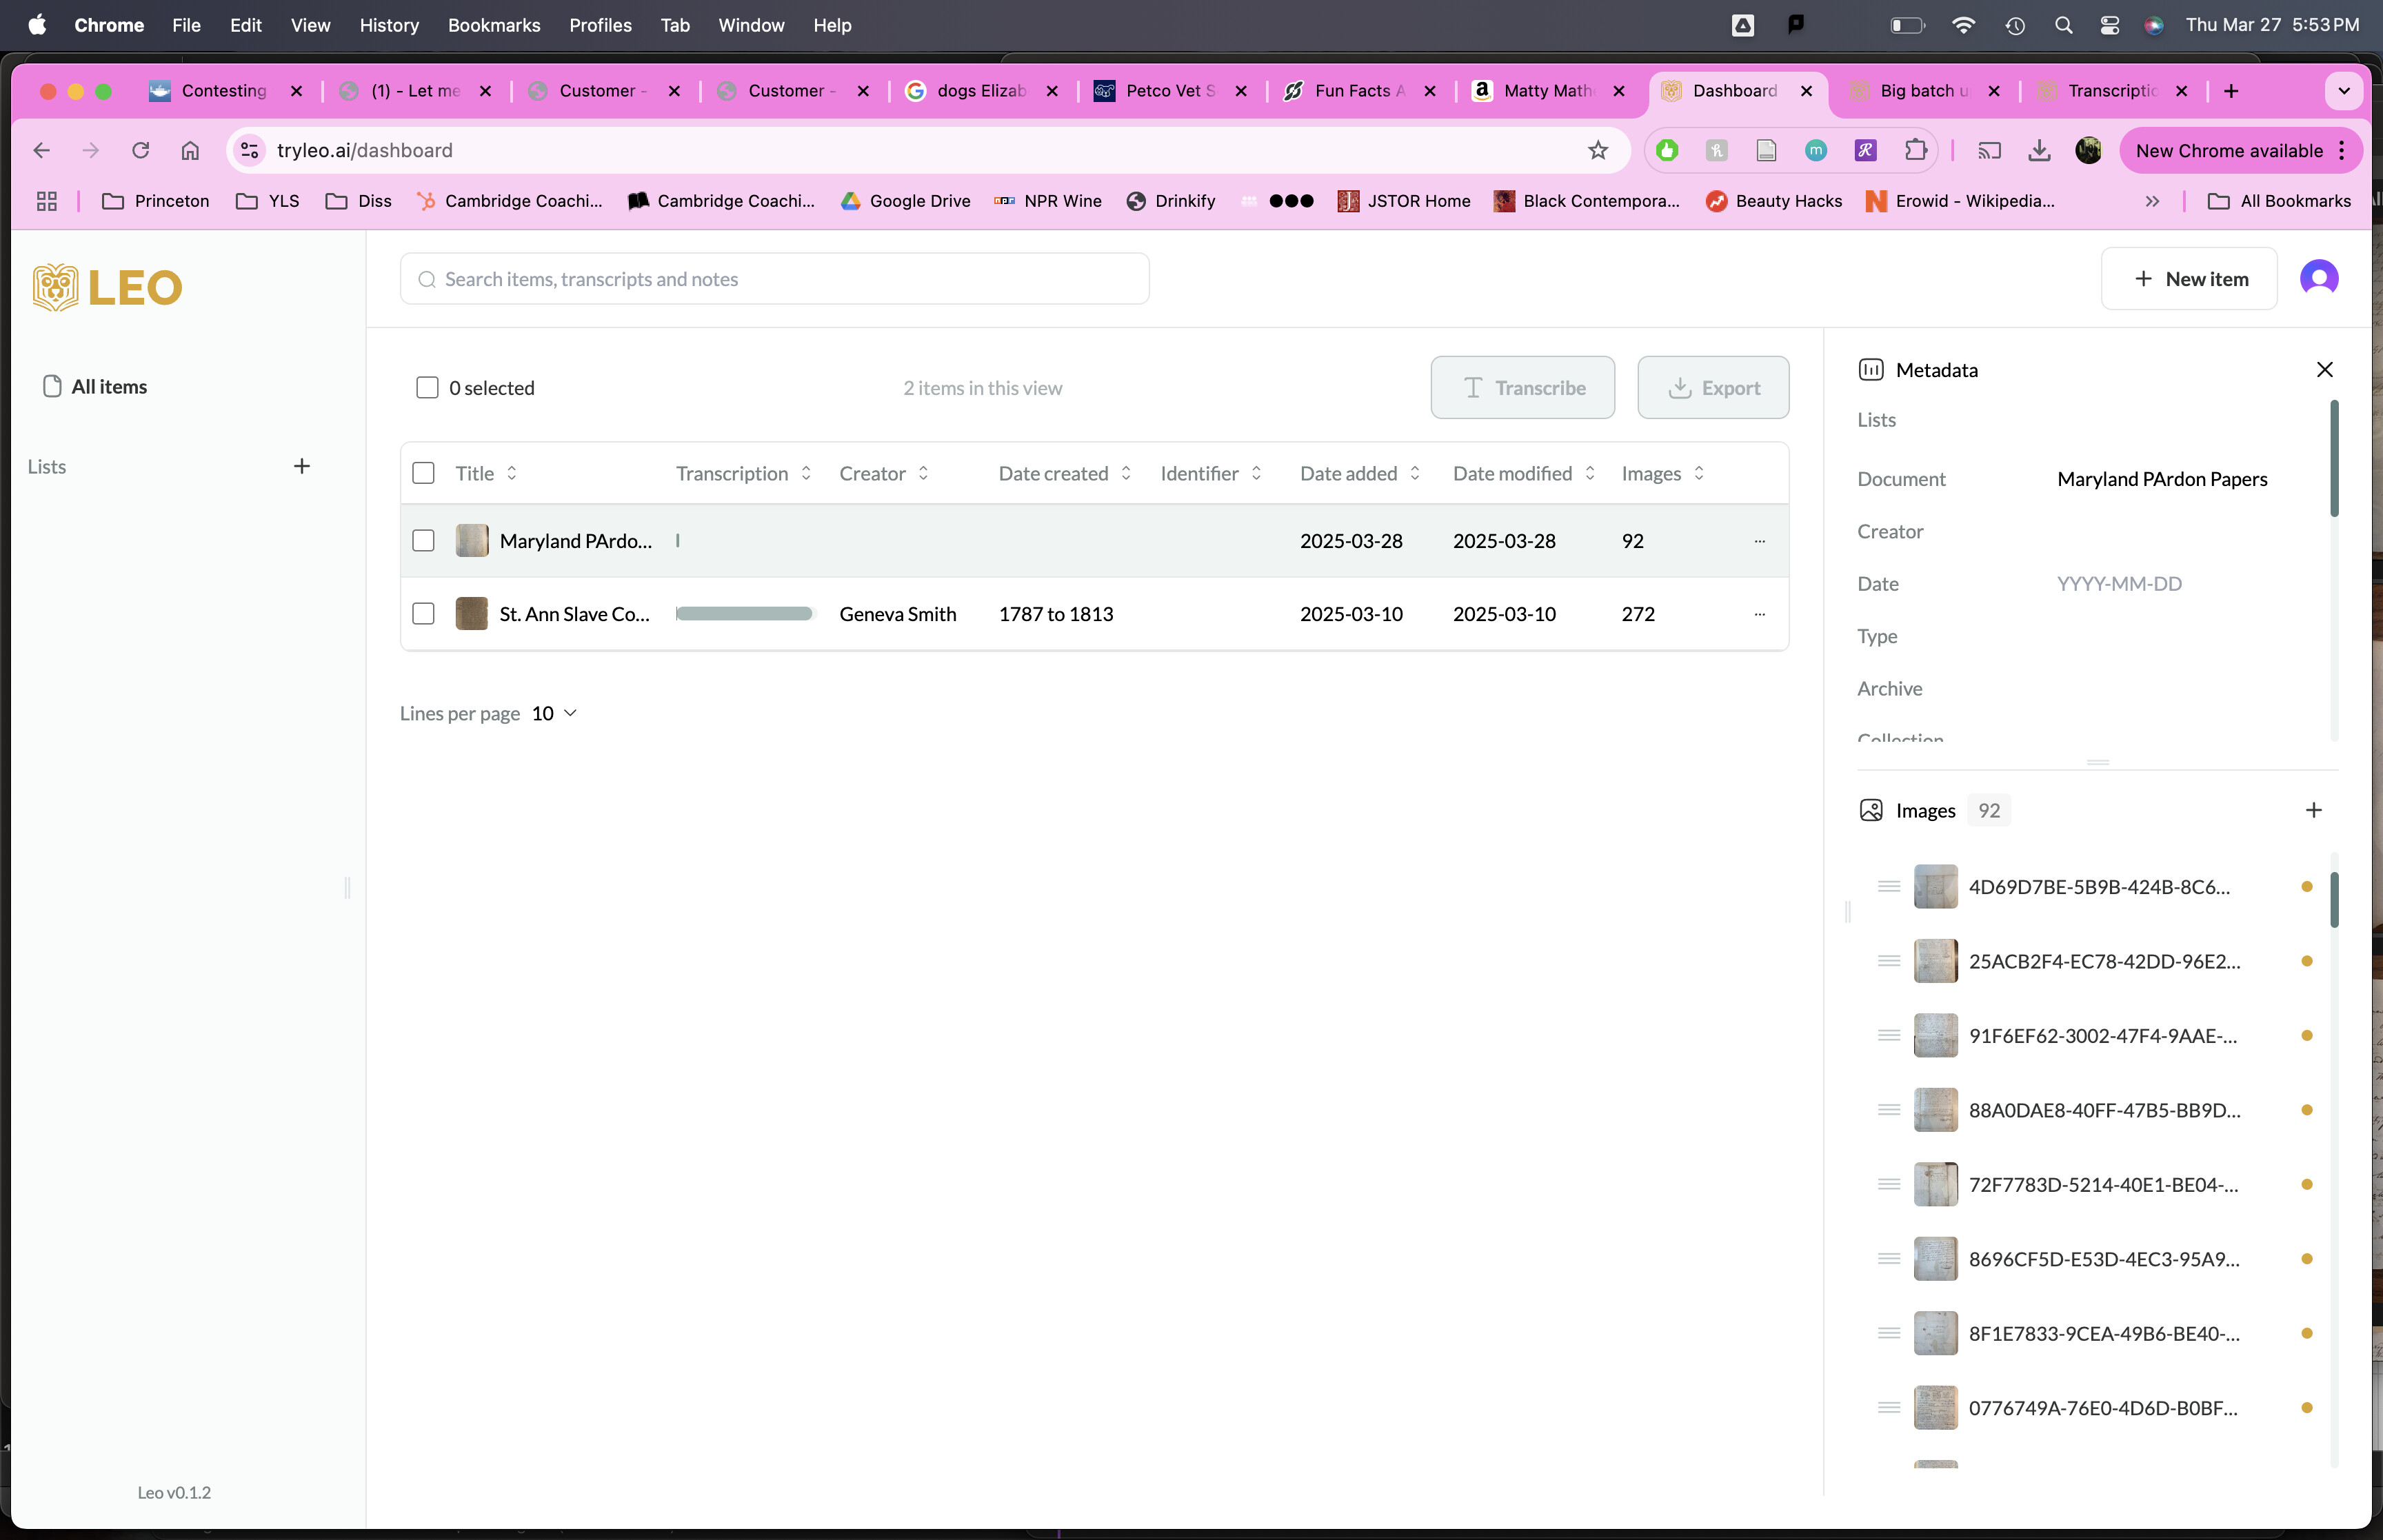The width and height of the screenshot is (2383, 1540).
Task: Click the Export button
Action: (1712, 388)
